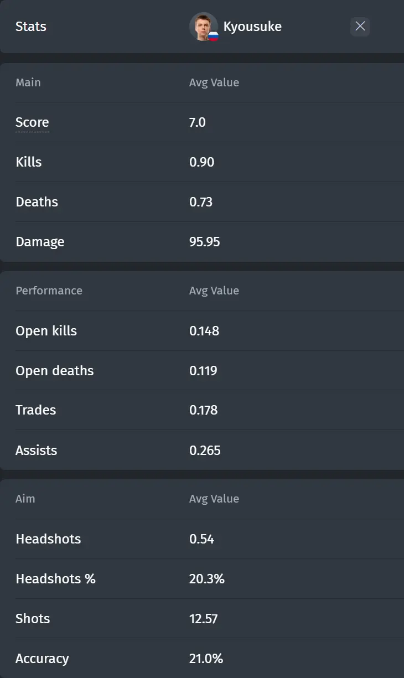
Task: Select the Kills stat row
Action: pos(202,162)
